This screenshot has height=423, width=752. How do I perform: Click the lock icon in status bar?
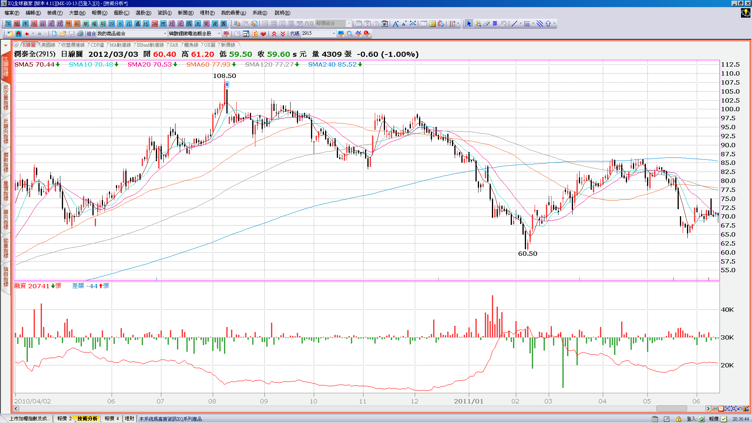(678, 419)
